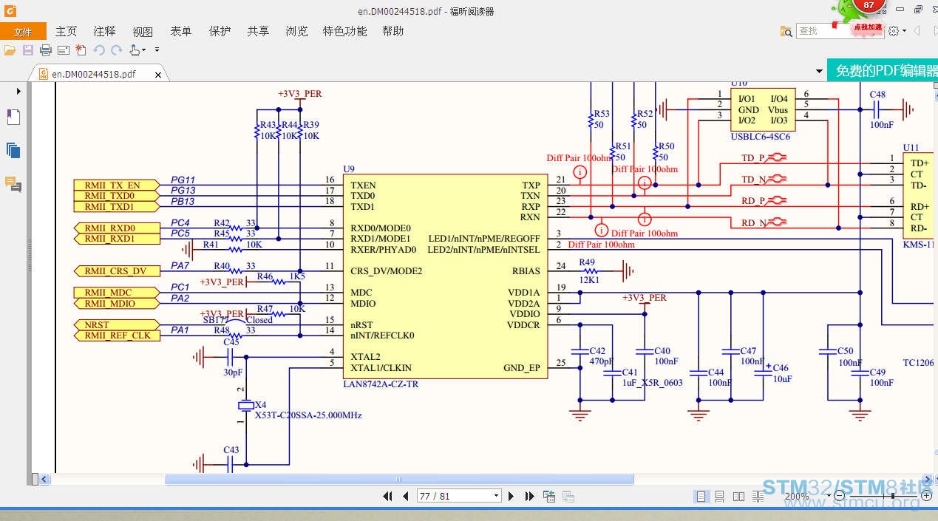The image size is (938, 521).
Task: Click the horizontal scrollbar thumb
Action: tap(399, 480)
